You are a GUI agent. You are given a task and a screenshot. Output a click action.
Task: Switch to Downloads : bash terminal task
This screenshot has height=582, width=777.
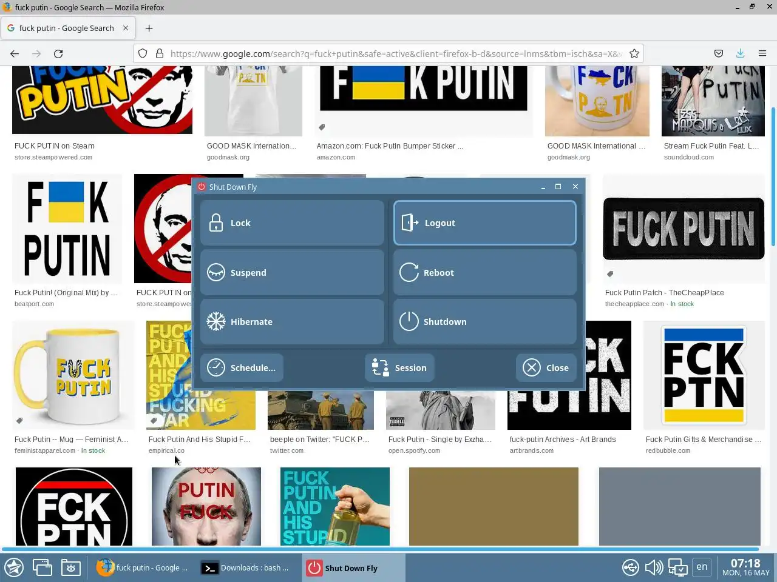click(x=248, y=567)
